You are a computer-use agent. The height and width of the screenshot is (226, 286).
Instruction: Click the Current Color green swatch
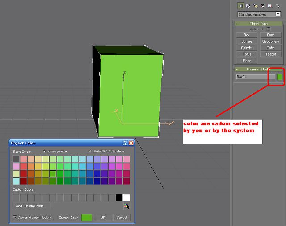click(x=87, y=218)
